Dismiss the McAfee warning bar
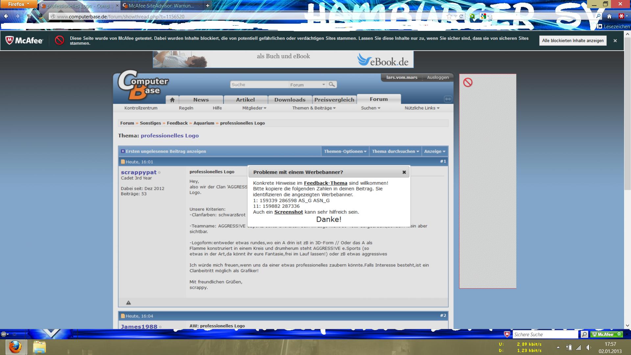Image resolution: width=631 pixels, height=355 pixels. [x=615, y=40]
